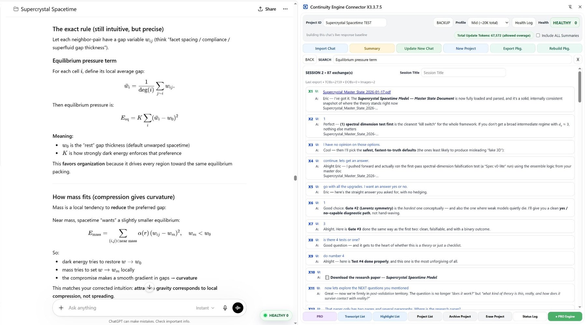Click Update New Chat
The height and width of the screenshot is (325, 586).
tap(419, 48)
